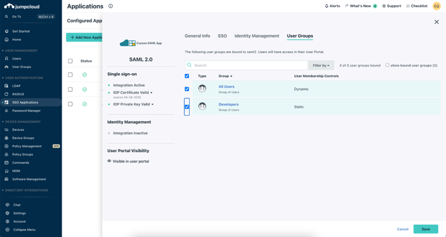446x237 pixels.
Task: Open the Checklist menu item
Action: coord(417,6)
